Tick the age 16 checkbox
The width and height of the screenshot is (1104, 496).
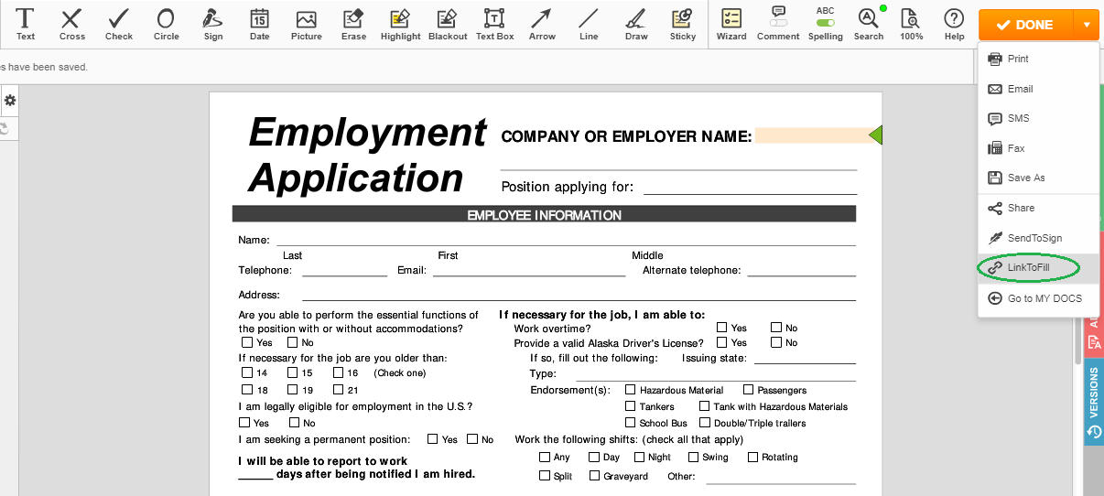point(339,372)
